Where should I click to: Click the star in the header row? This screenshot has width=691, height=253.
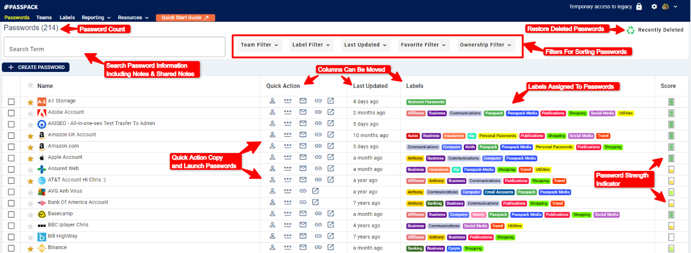coord(30,85)
